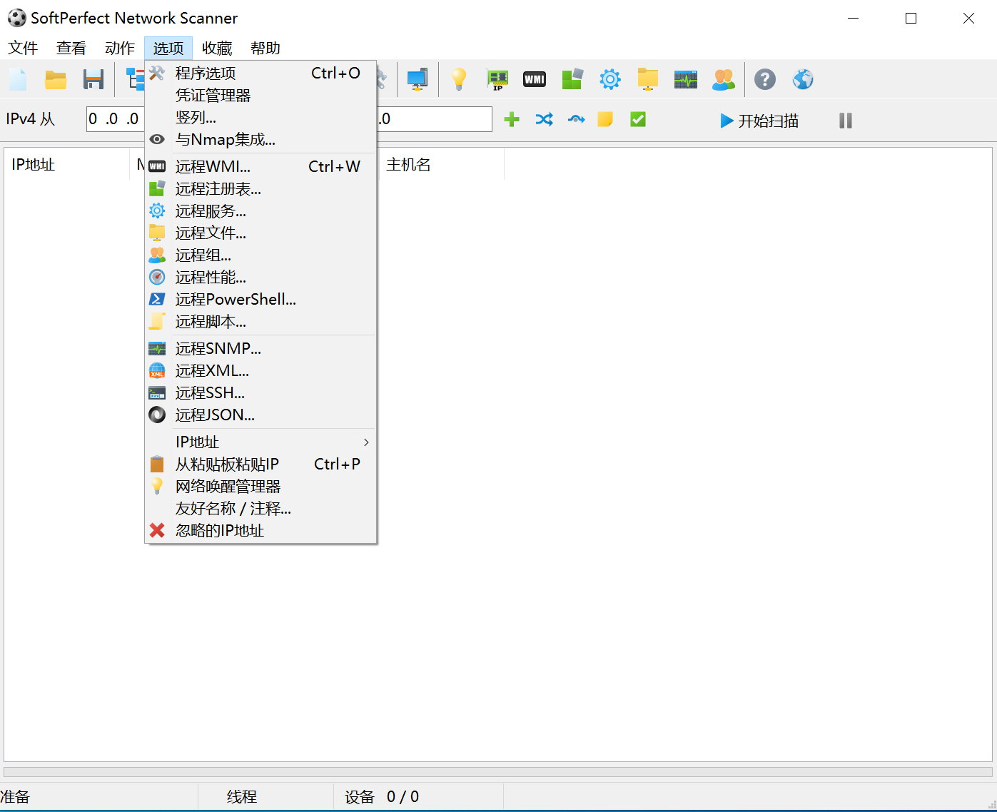
Task: Click the horizontal scrollbar at bottom
Action: pos(498,772)
